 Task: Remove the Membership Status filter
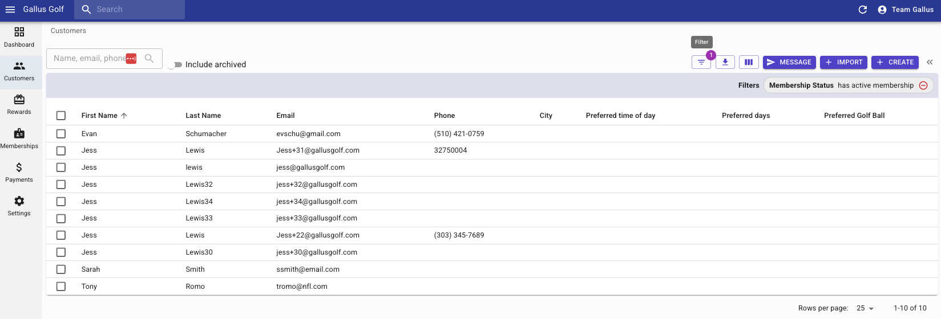tap(923, 85)
